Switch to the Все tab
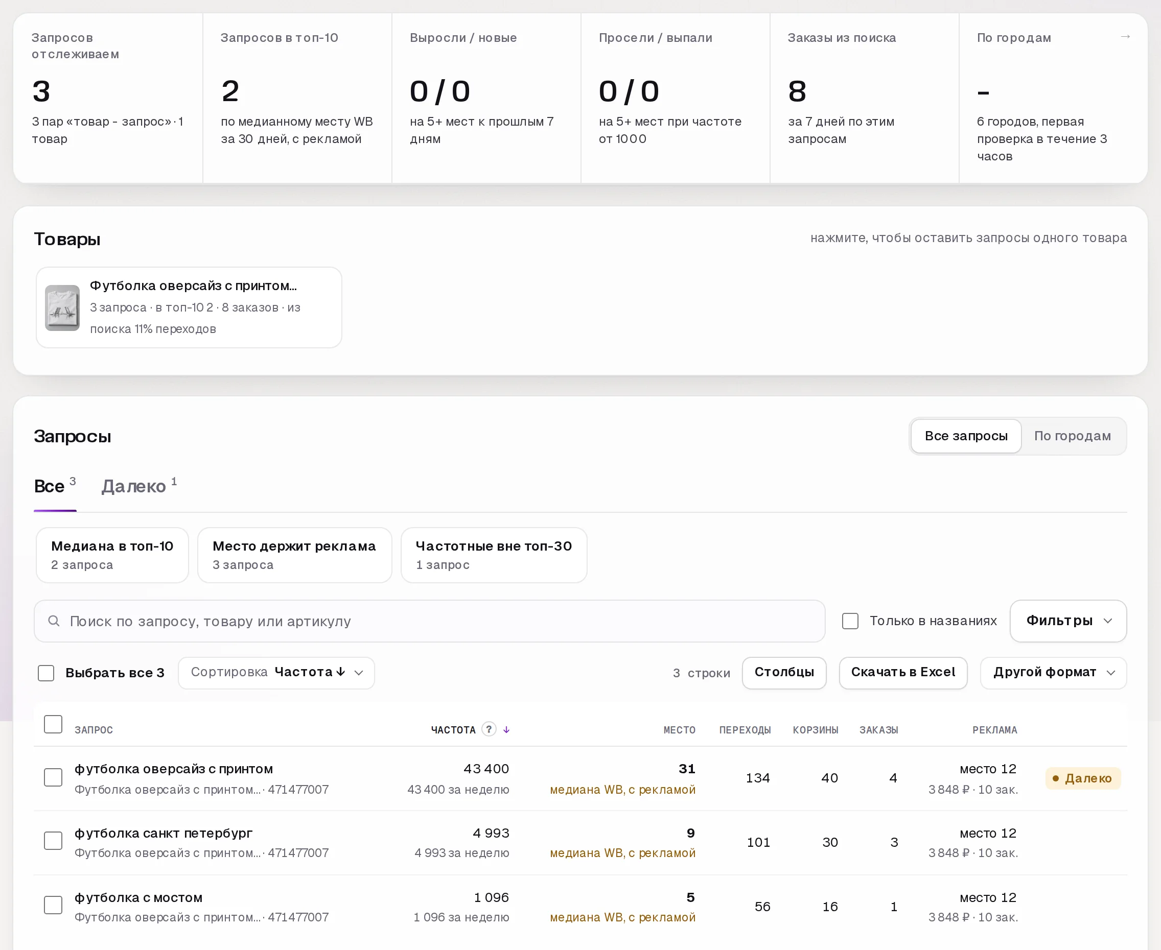The image size is (1161, 950). 55,486
